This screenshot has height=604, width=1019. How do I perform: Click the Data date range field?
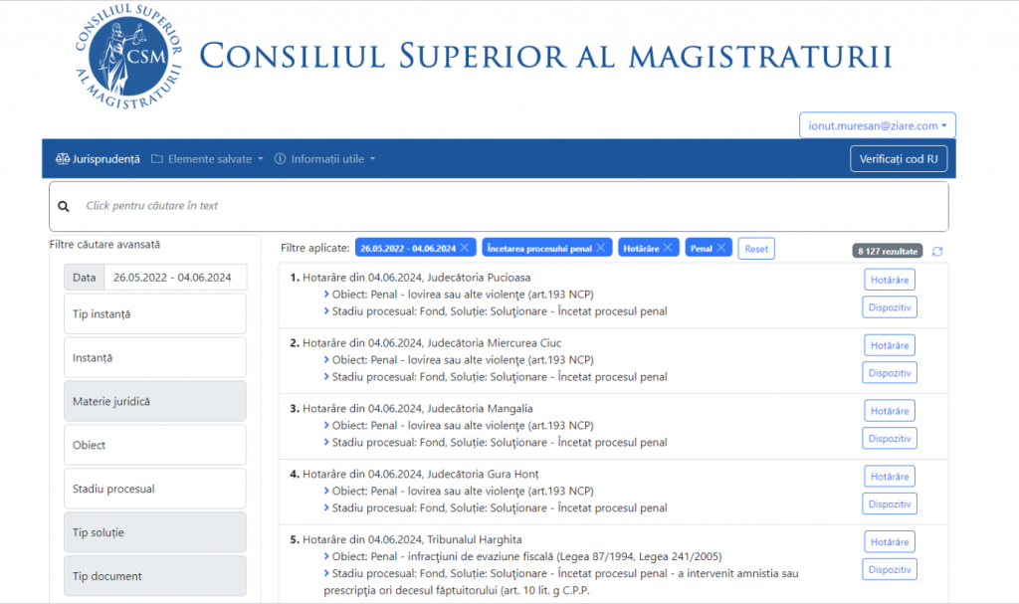tap(155, 277)
